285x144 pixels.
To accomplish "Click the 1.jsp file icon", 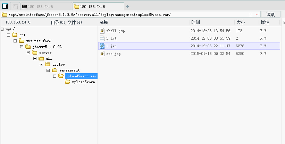I will (x=102, y=46).
